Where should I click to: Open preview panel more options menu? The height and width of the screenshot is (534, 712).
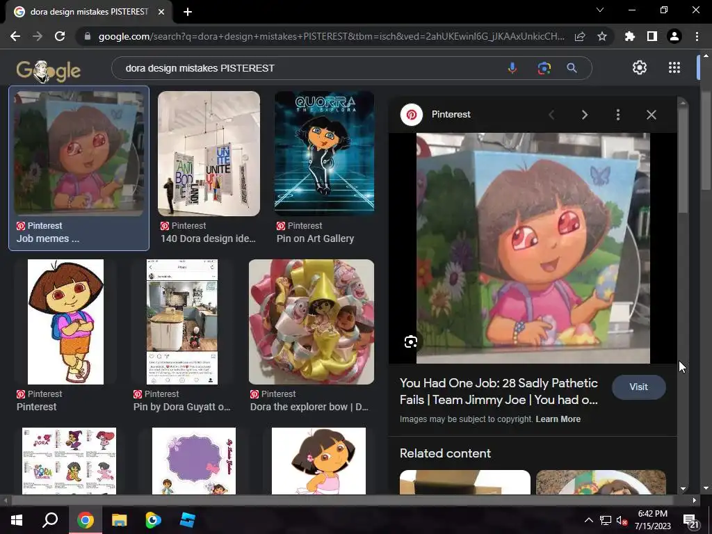point(618,115)
